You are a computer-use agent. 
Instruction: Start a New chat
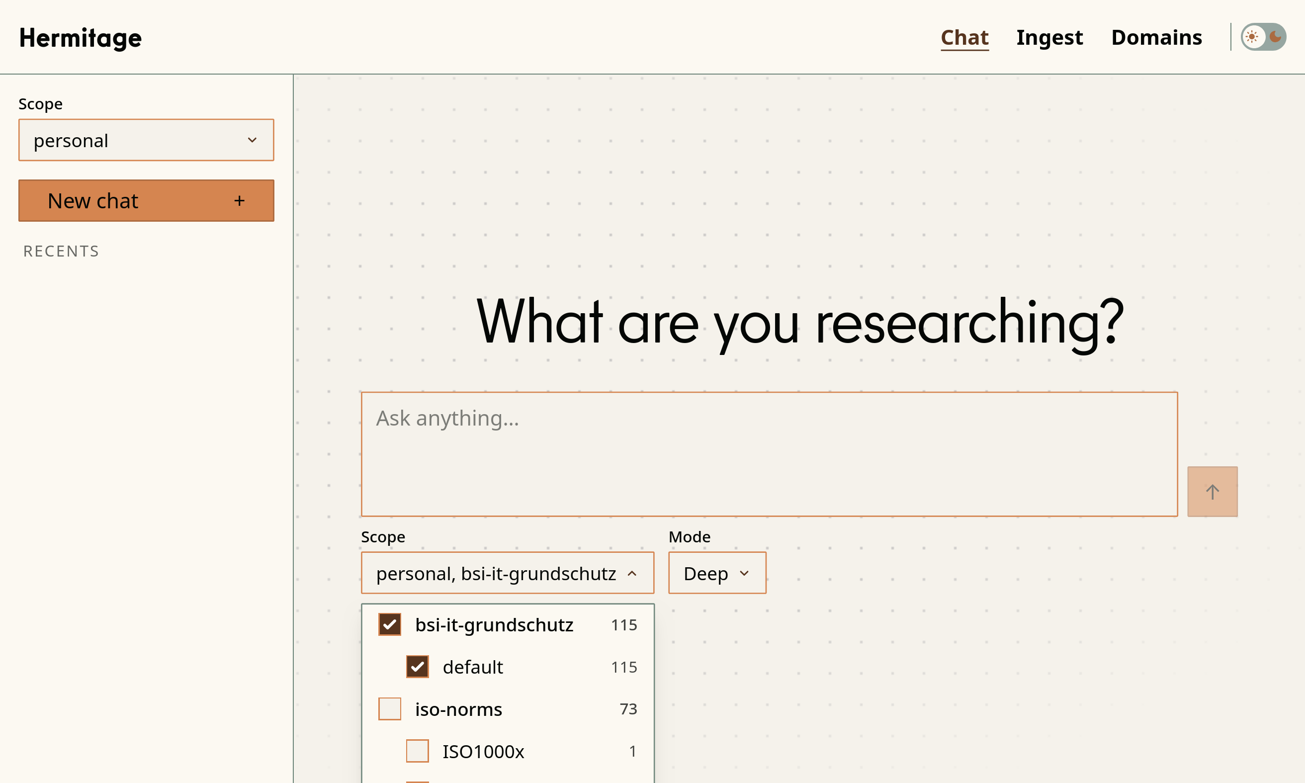(x=146, y=200)
